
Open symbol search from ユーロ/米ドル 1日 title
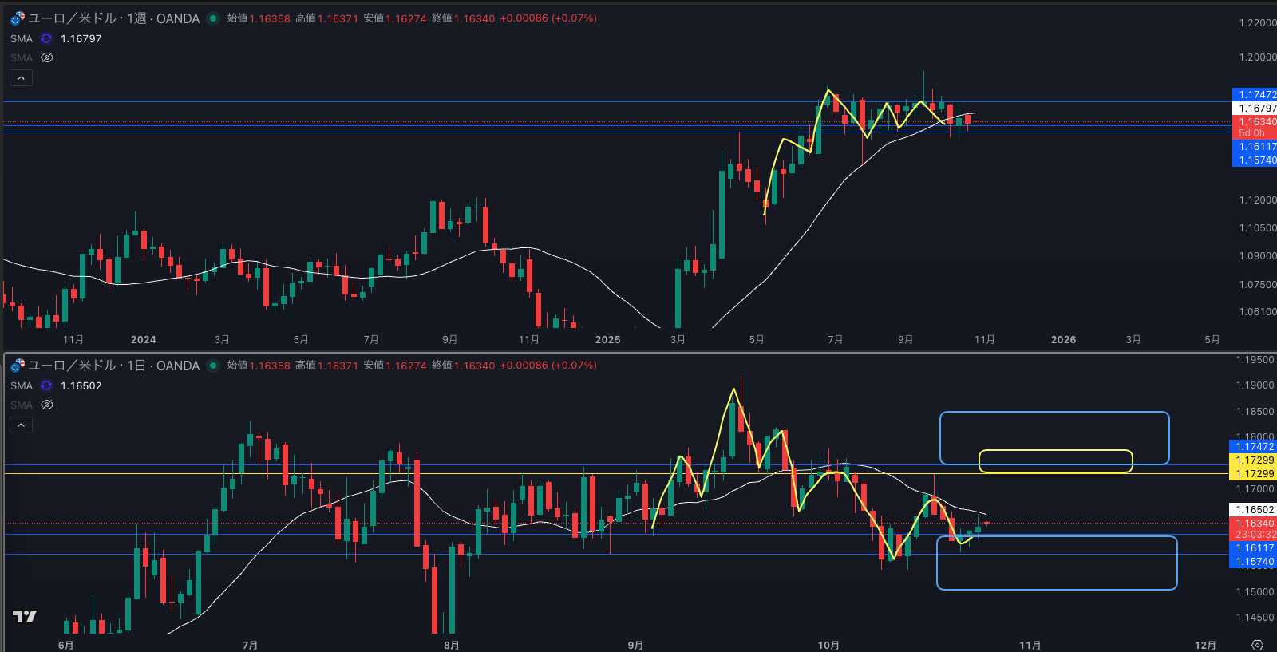(113, 366)
